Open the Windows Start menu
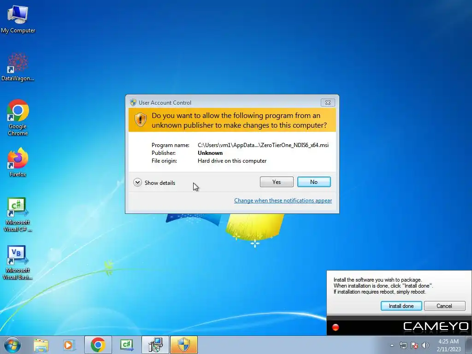Viewport: 472px width, 354px height. pos(12,345)
